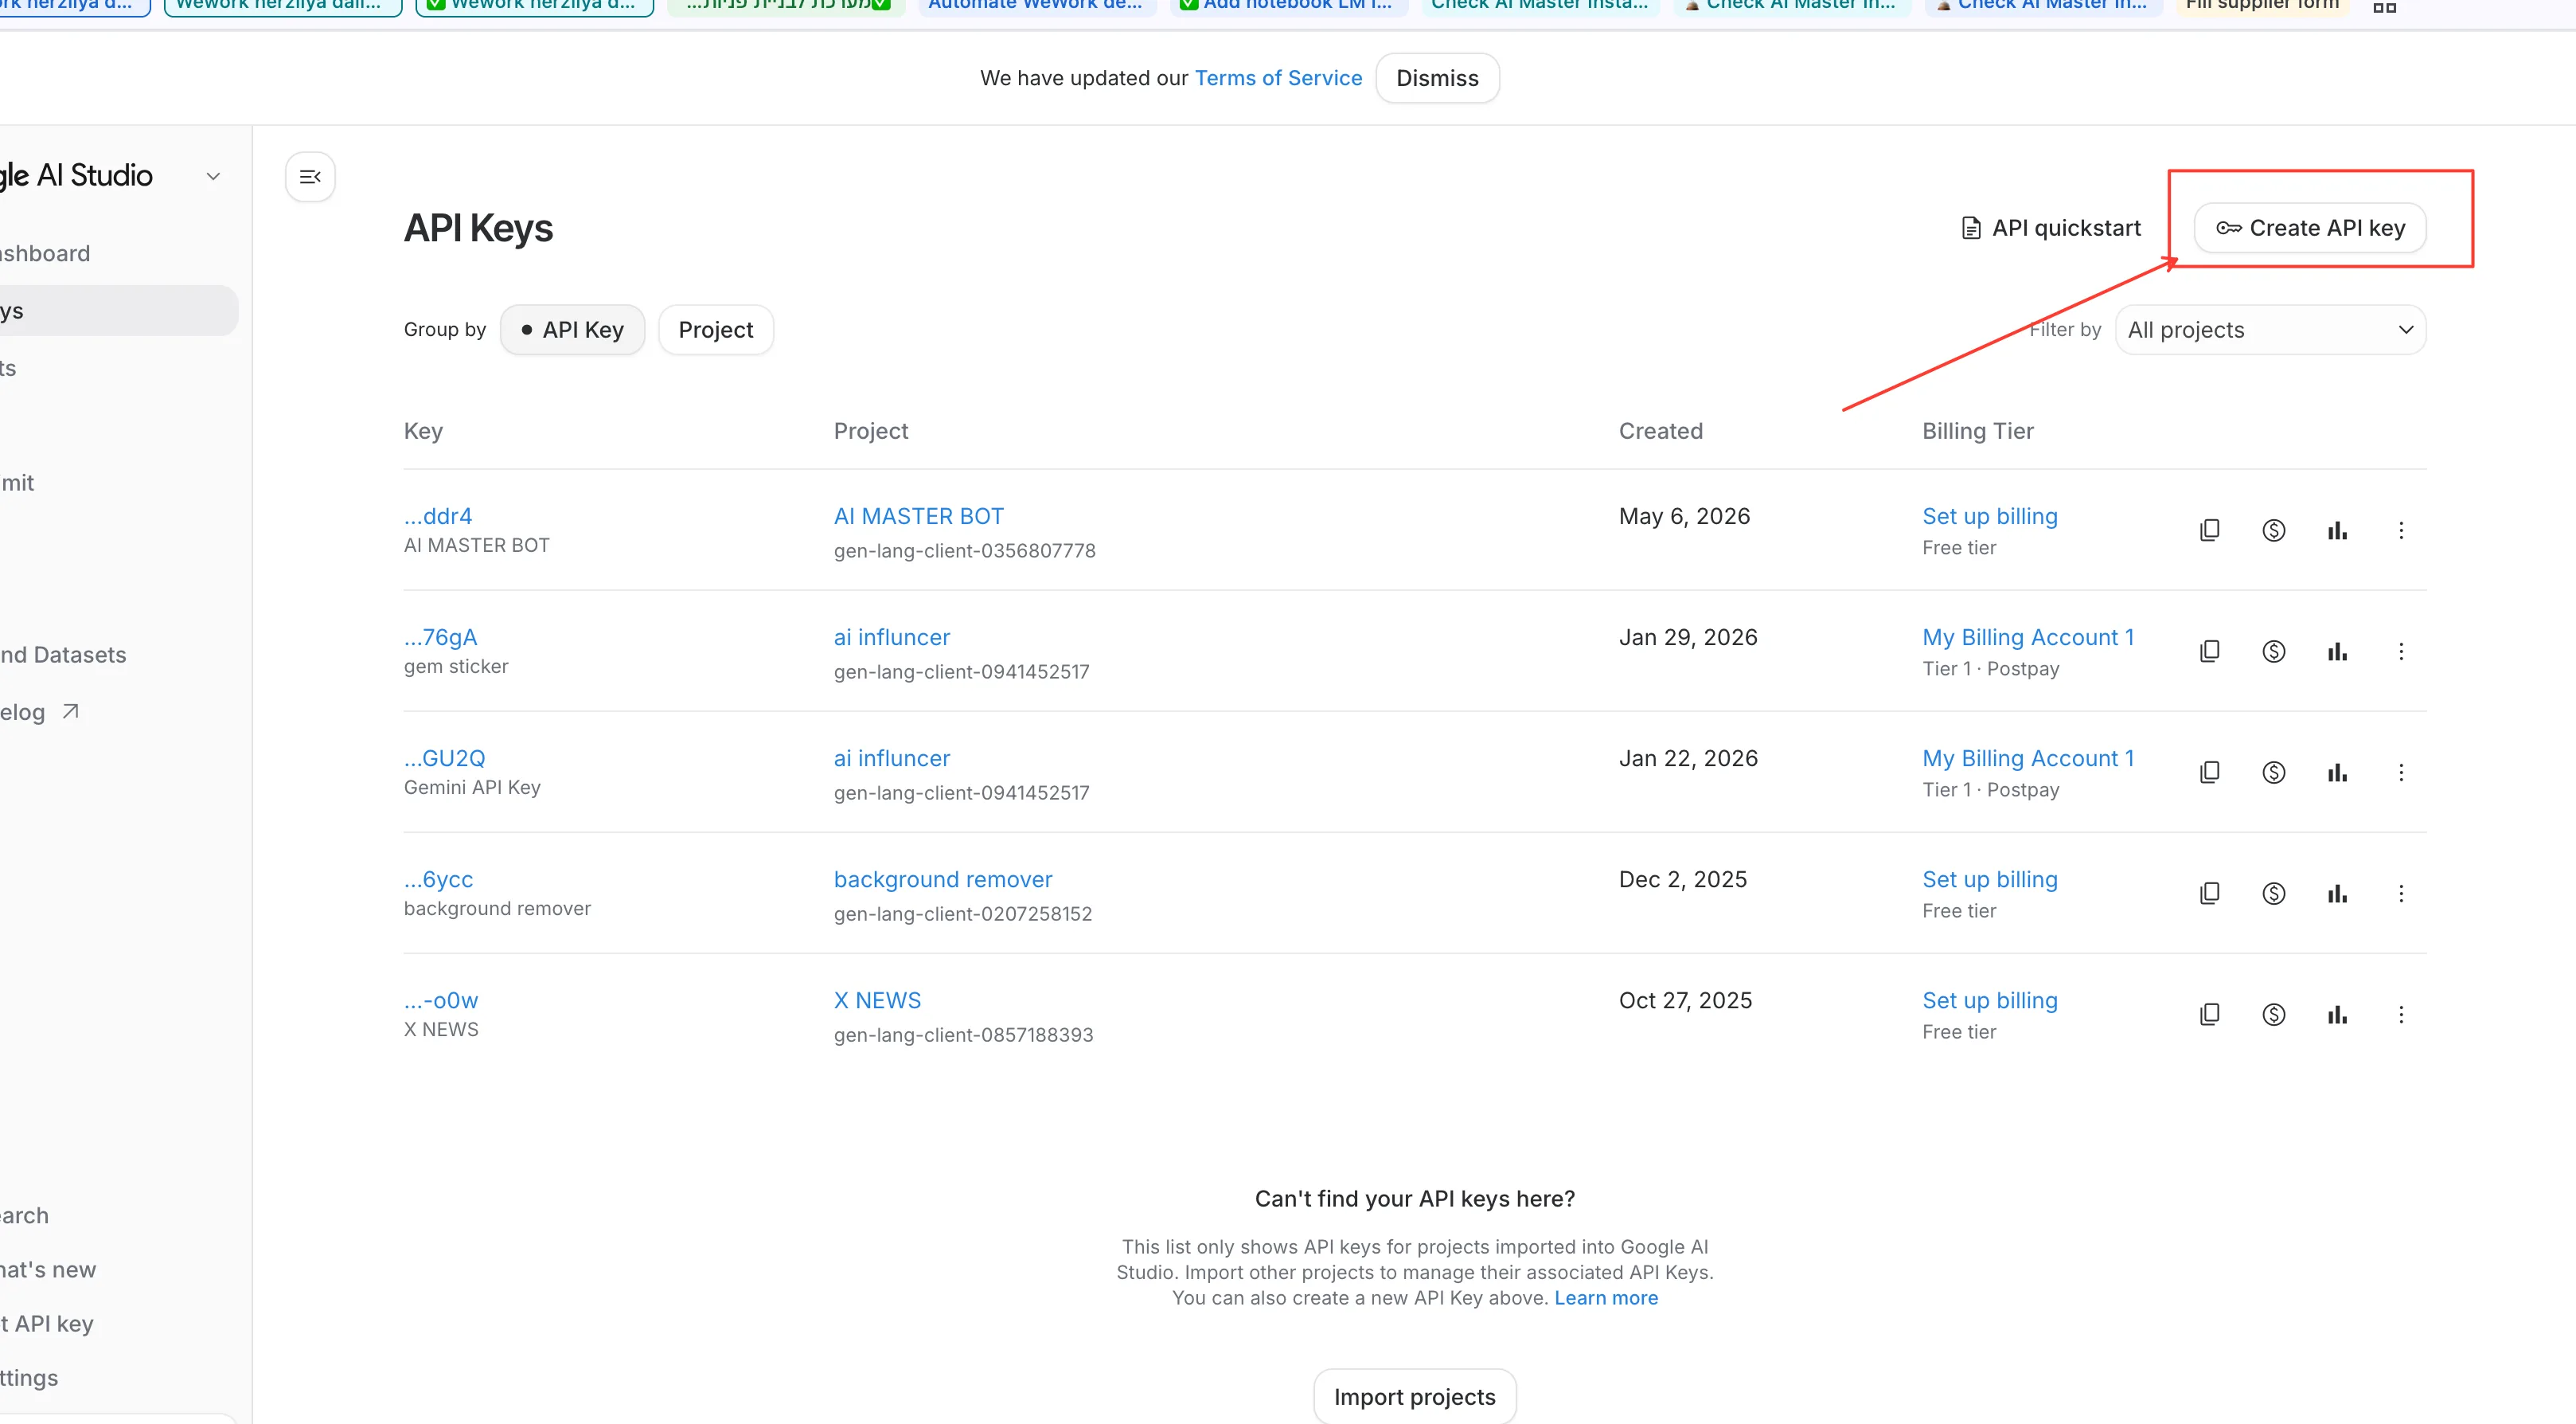Collapse the sidebar with the panel toggle icon
The image size is (2576, 1424).
click(x=310, y=177)
